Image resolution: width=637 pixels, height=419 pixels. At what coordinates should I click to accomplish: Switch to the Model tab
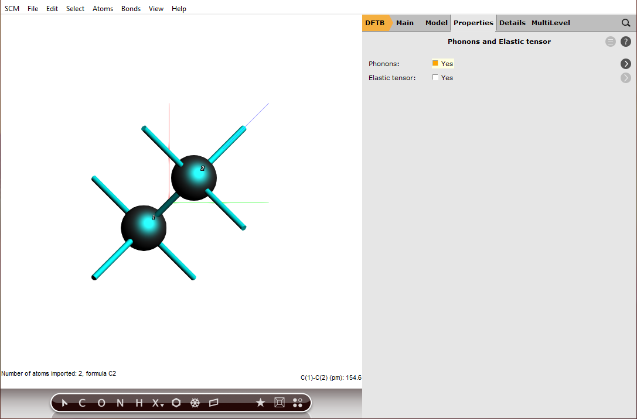(437, 23)
